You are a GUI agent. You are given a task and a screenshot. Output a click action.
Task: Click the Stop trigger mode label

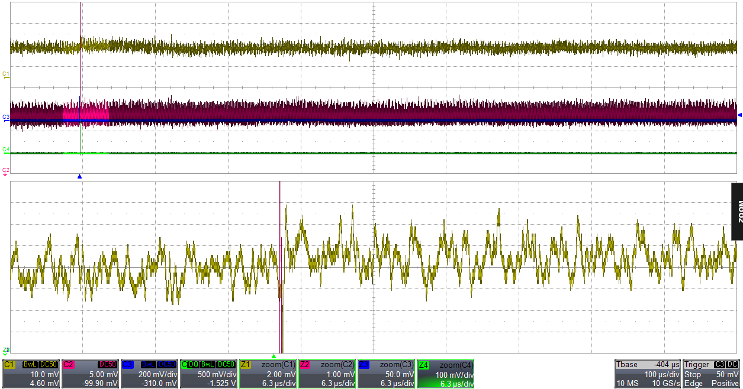[x=693, y=375]
